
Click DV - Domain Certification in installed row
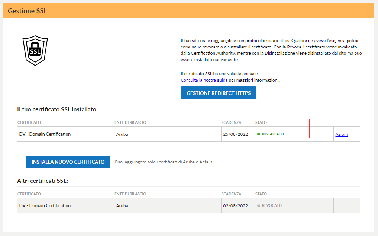coord(45,134)
